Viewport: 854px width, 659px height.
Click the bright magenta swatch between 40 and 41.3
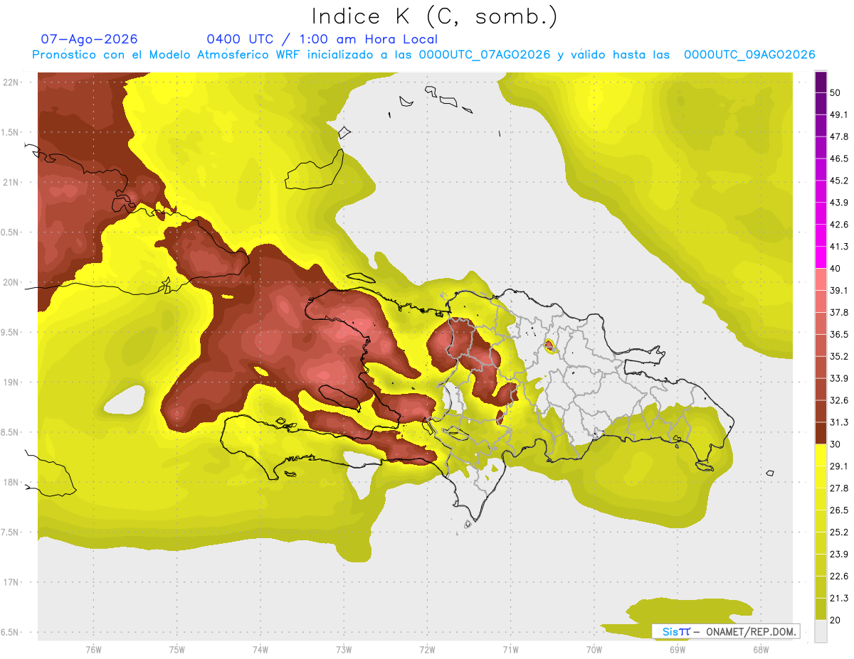pyautogui.click(x=821, y=257)
